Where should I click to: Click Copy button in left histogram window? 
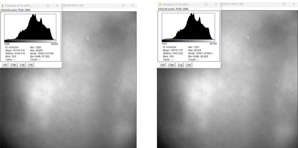tap(13, 65)
